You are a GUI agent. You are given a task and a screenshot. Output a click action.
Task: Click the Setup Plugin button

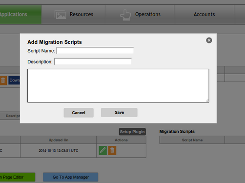pos(132,132)
